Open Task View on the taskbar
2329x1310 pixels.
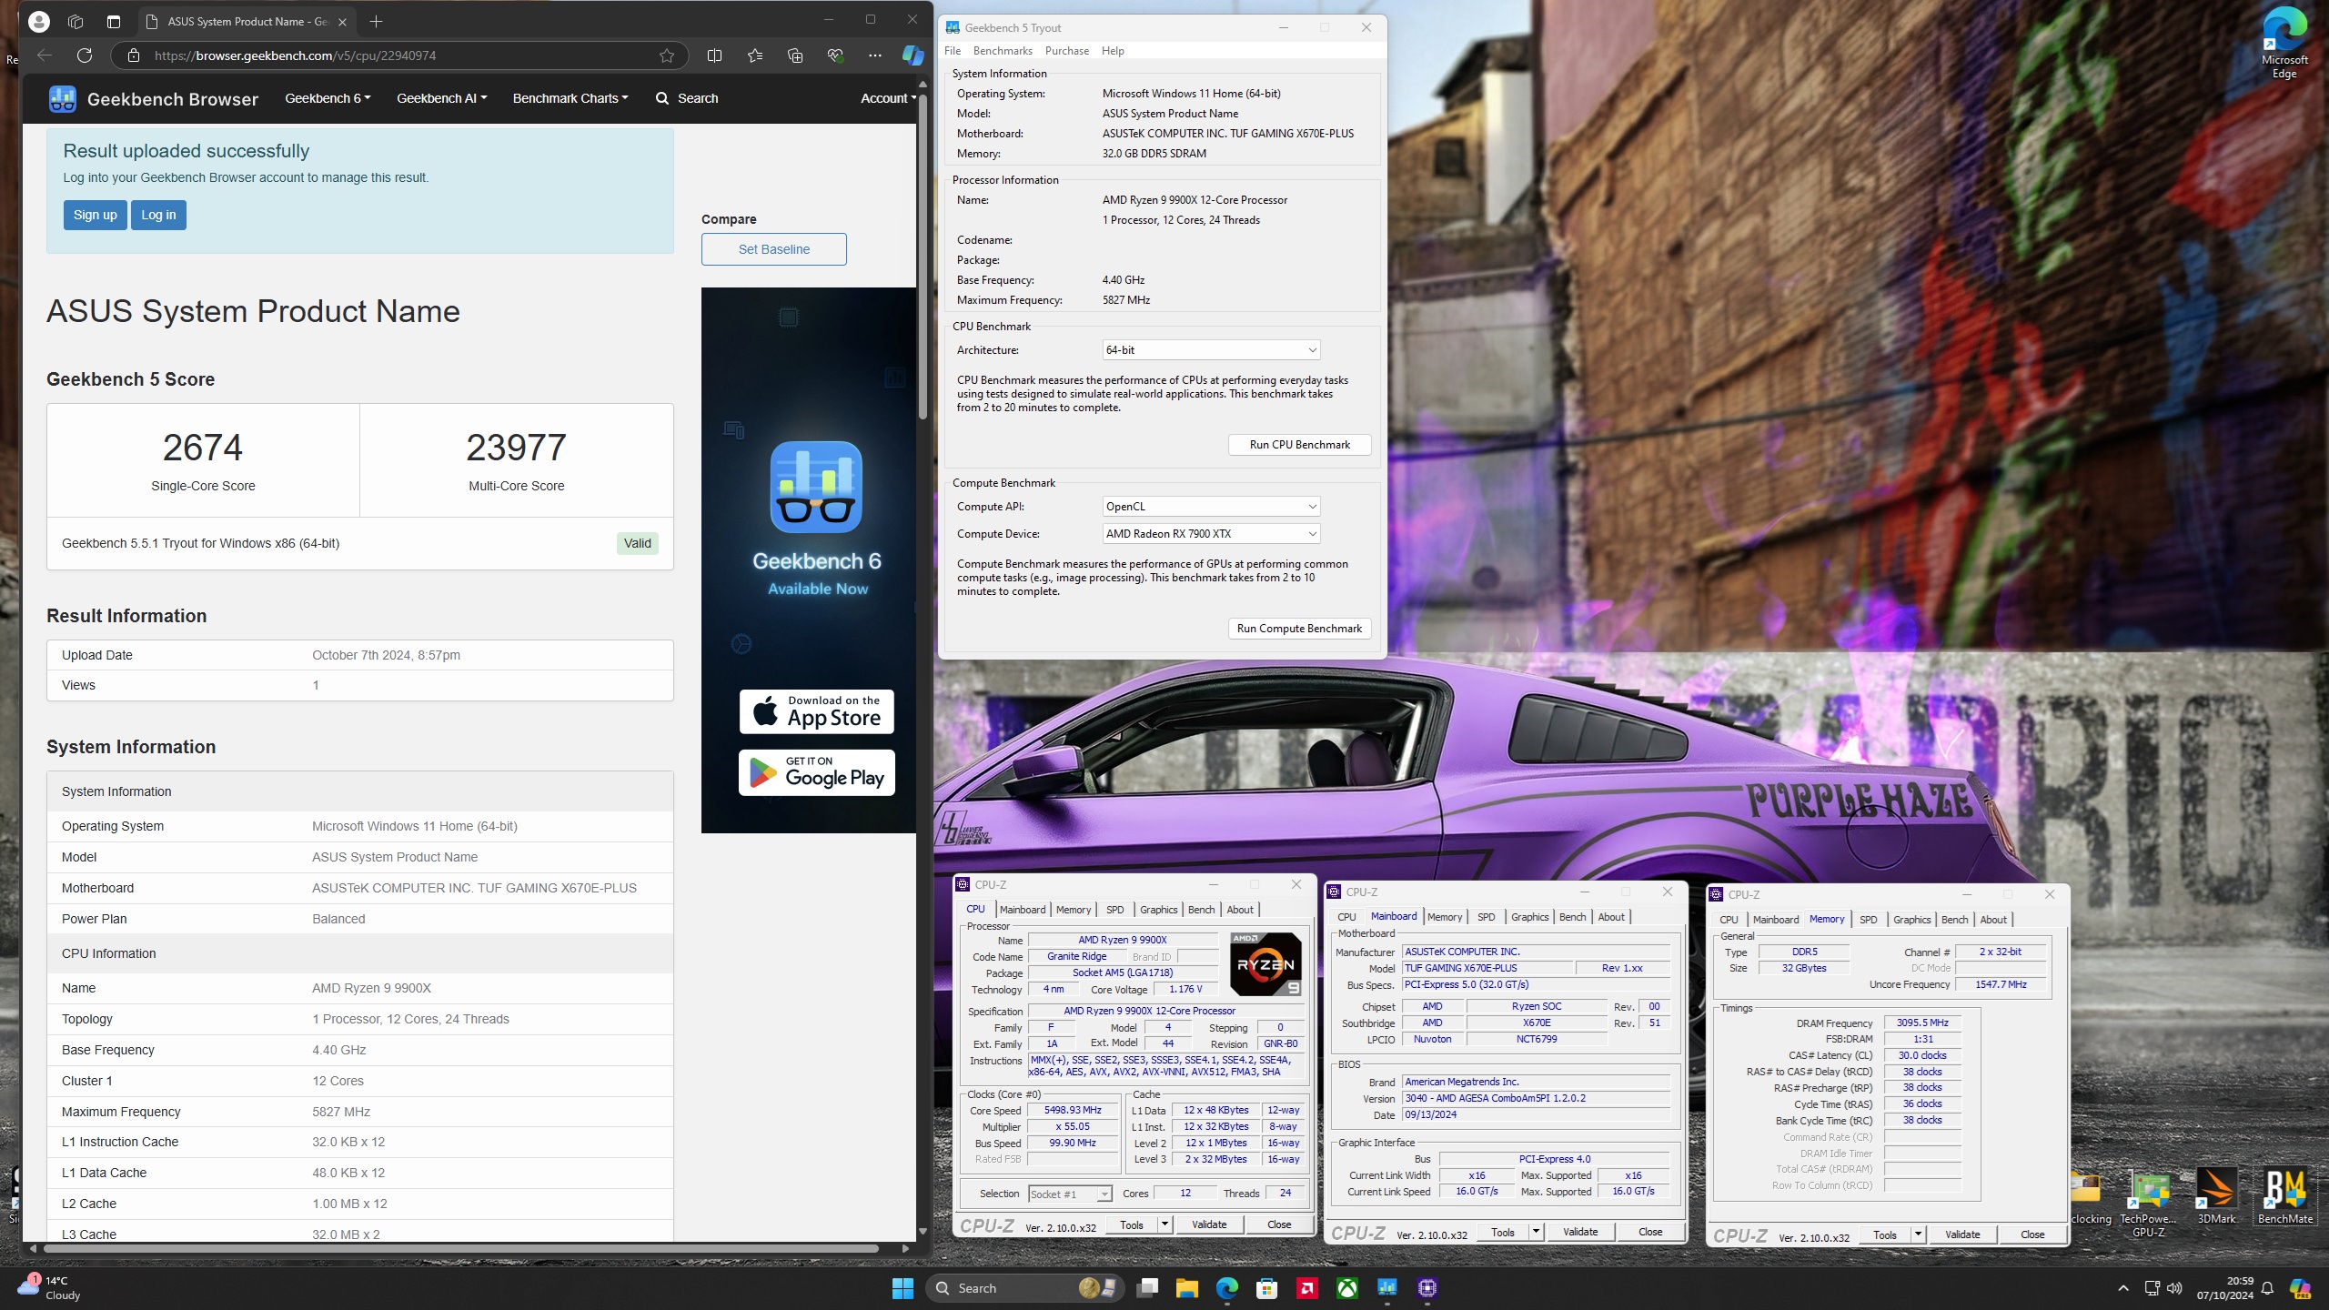point(1147,1288)
